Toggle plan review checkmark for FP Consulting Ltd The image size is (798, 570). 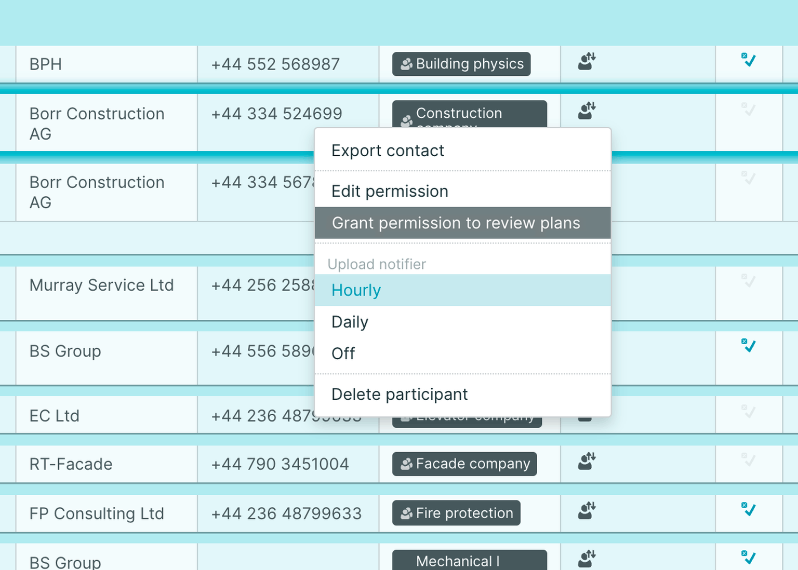click(748, 509)
